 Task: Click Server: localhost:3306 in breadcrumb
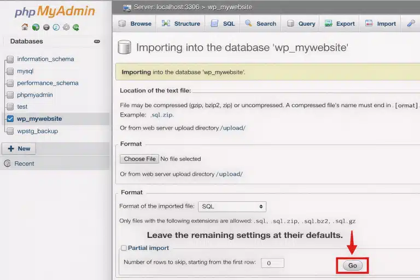point(167,7)
